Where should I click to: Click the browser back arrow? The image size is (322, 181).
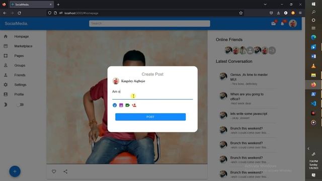coord(5,13)
